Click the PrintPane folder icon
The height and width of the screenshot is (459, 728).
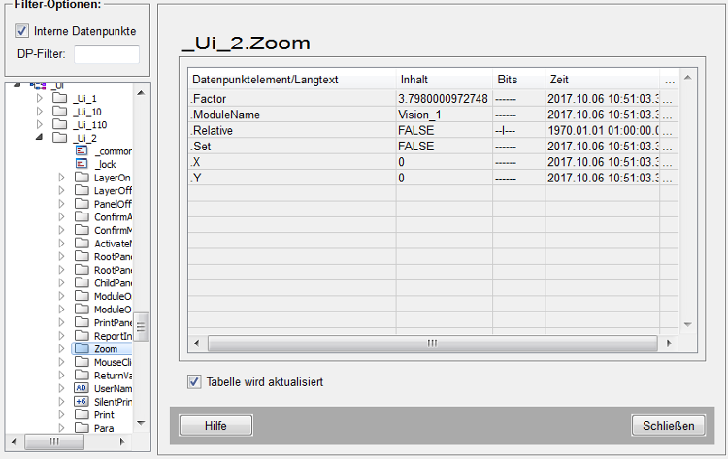pyautogui.click(x=82, y=321)
